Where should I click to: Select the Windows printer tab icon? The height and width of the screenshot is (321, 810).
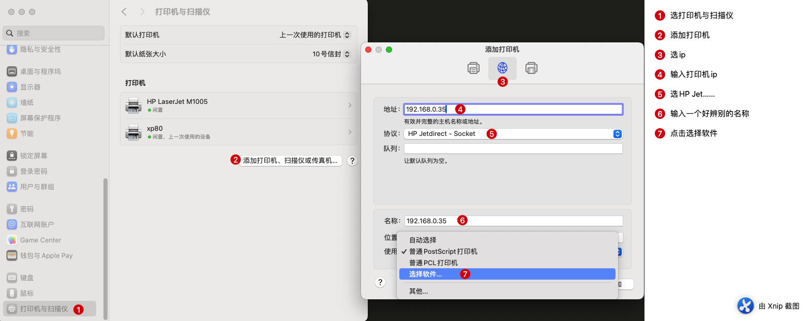[x=531, y=68]
